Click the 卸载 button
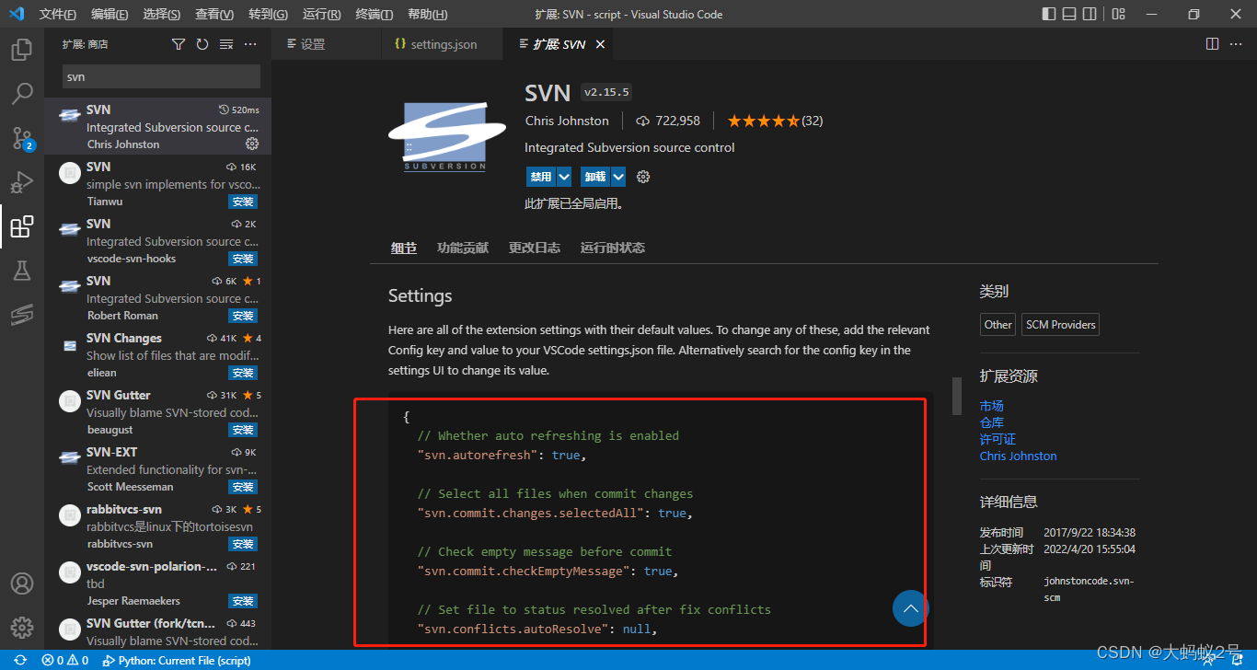Viewport: 1257px width, 670px height. [x=595, y=177]
